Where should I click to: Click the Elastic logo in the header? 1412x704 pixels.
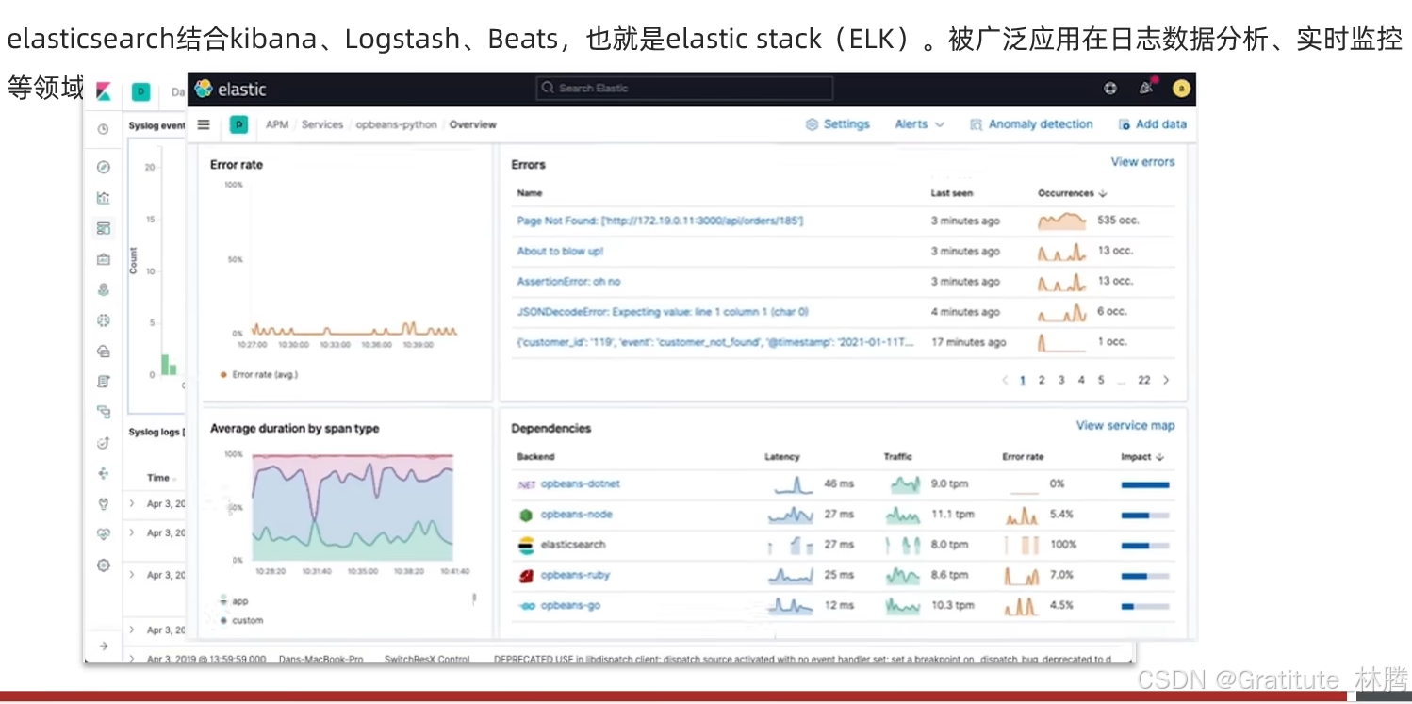(204, 88)
